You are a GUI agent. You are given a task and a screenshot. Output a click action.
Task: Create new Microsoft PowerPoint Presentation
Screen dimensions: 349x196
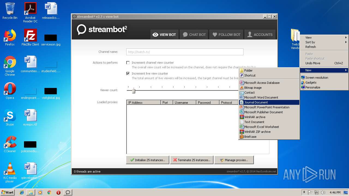pyautogui.click(x=269, y=107)
